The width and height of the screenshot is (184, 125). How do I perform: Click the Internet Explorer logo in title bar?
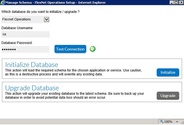coord(3,3)
